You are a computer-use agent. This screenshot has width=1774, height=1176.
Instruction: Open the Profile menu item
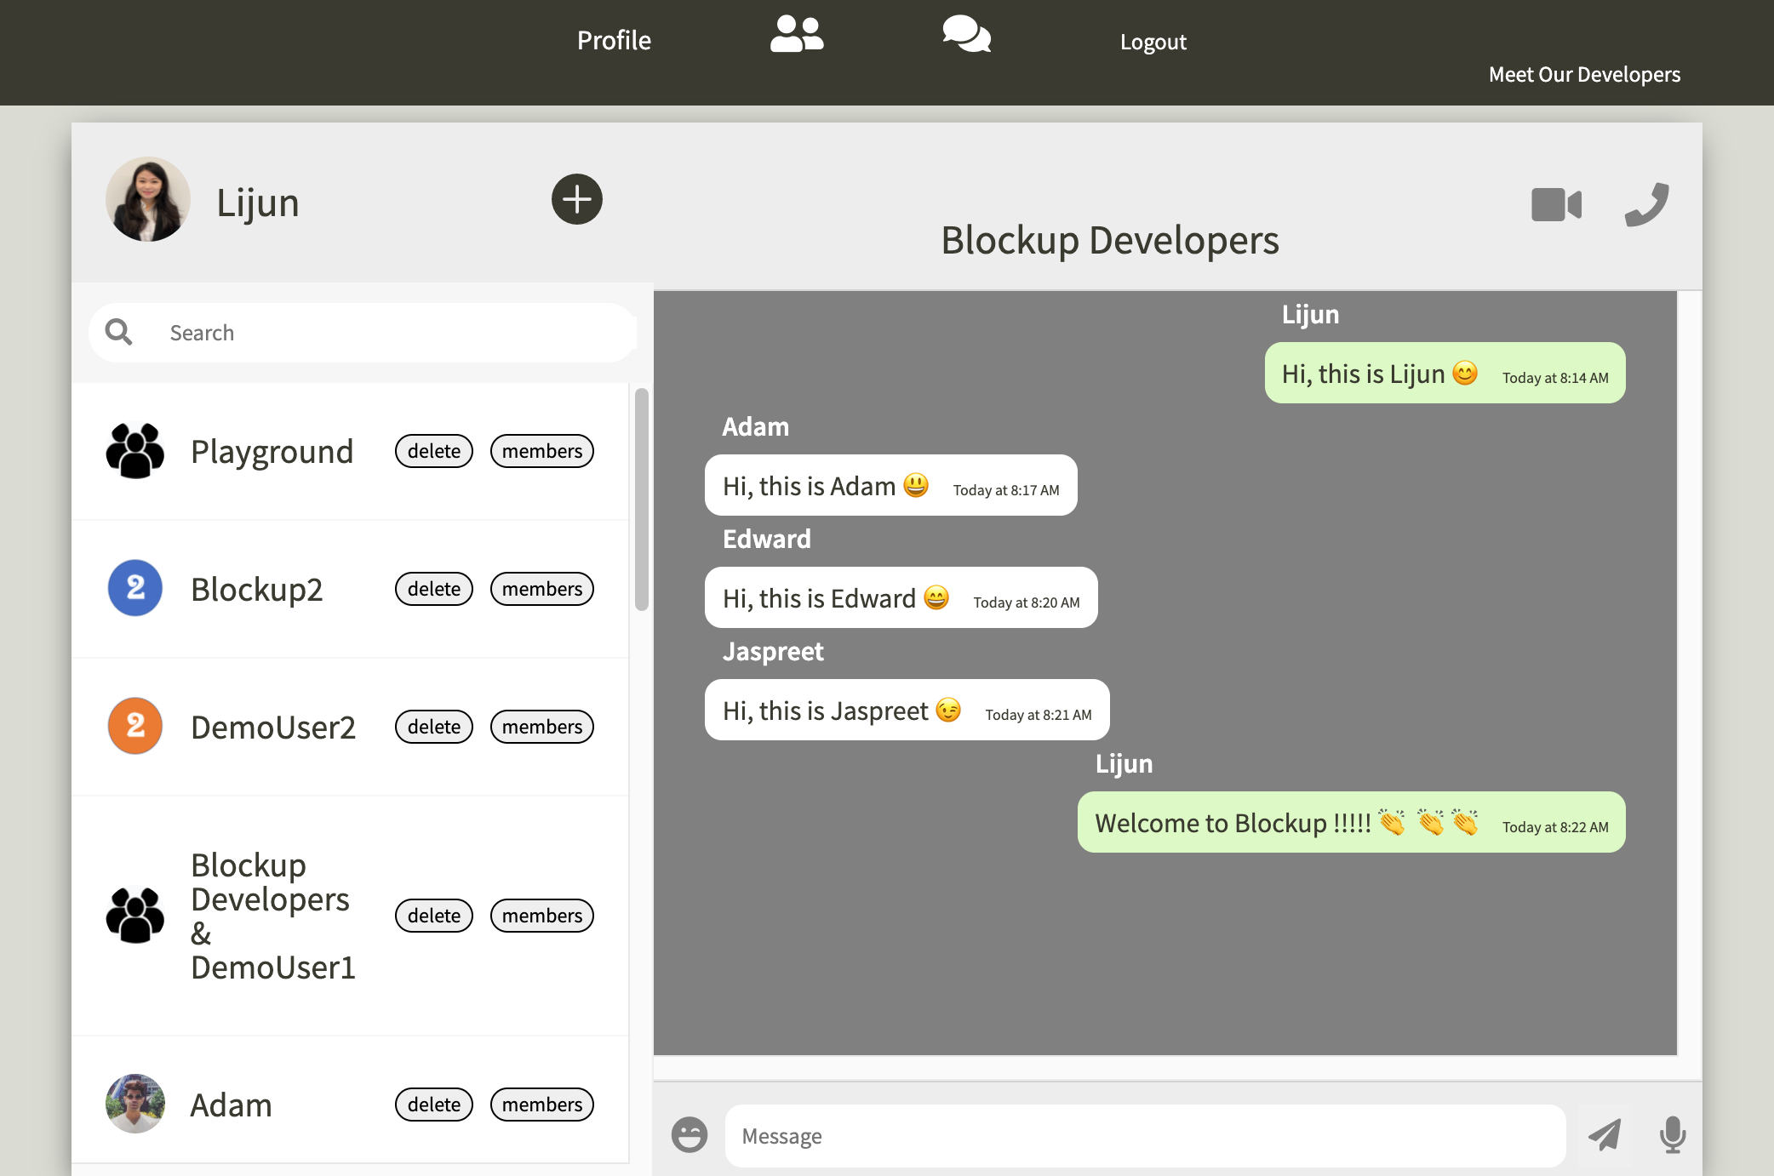tap(614, 40)
